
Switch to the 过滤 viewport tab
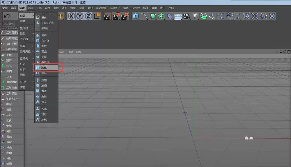pyautogui.click(x=71, y=52)
